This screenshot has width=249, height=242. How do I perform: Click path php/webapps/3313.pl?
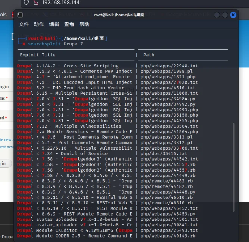166,137
